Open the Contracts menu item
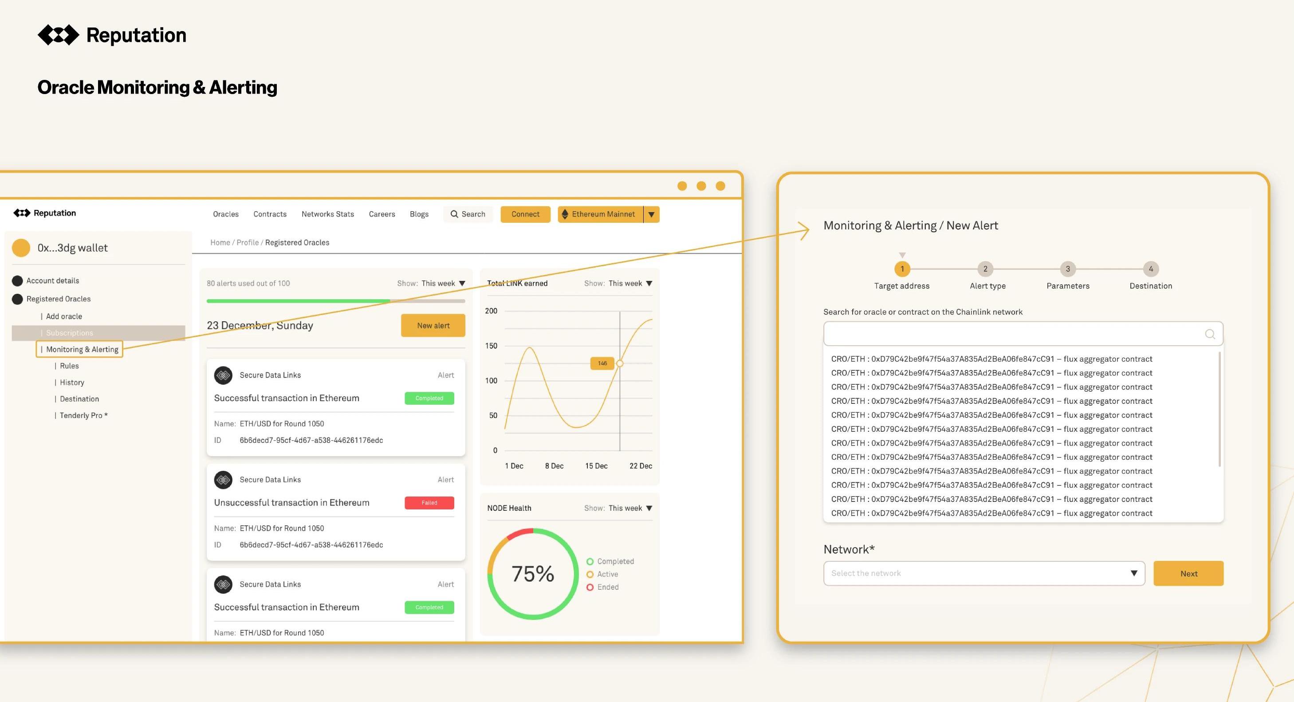The width and height of the screenshot is (1294, 702). [270, 214]
